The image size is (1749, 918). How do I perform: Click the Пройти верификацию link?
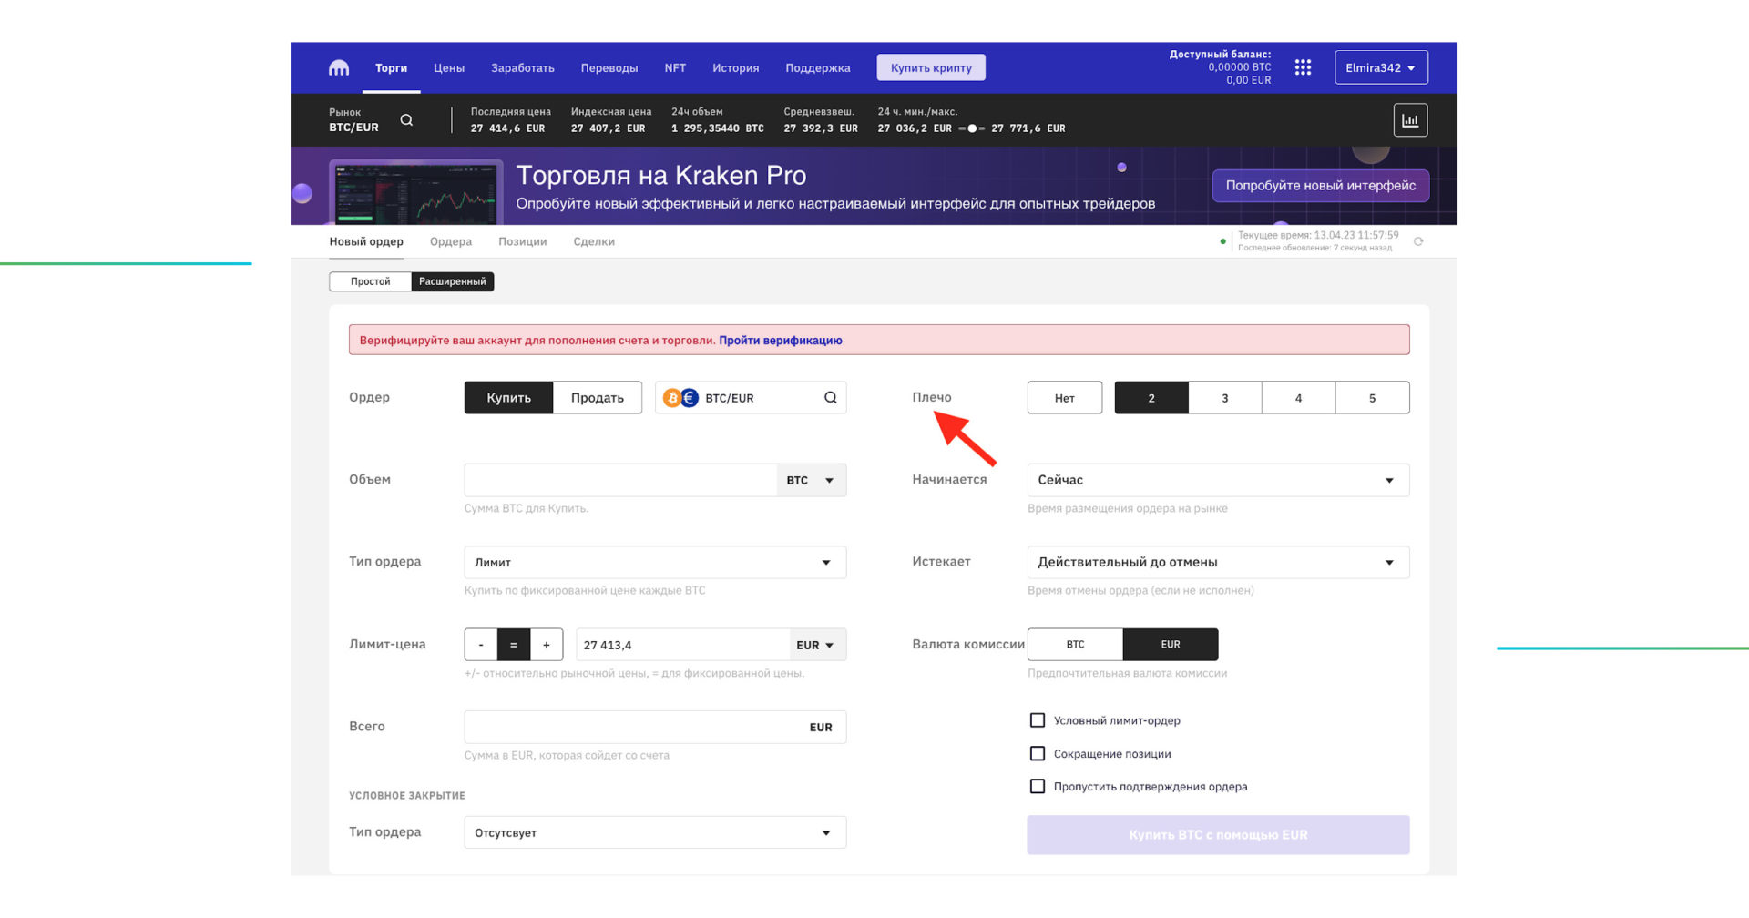[x=779, y=340]
